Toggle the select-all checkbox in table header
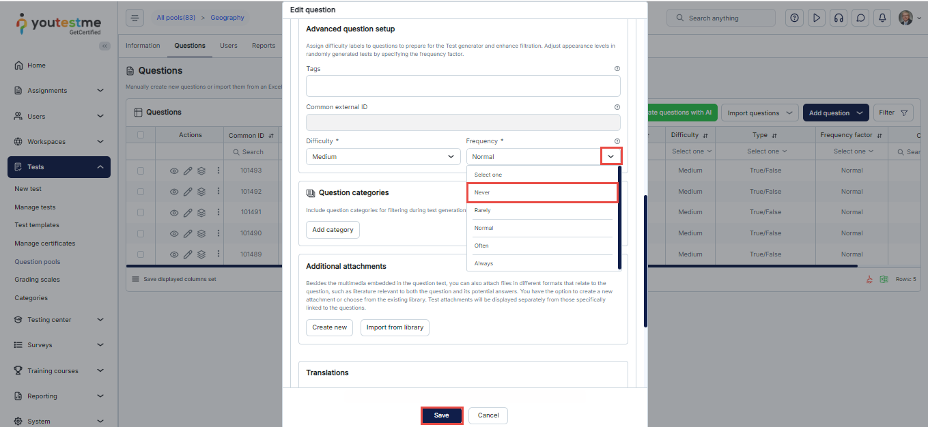This screenshot has height=427, width=928. pyautogui.click(x=141, y=135)
